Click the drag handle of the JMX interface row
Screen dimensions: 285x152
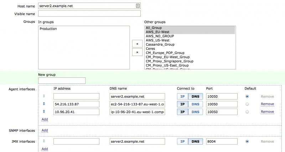click(x=44, y=141)
